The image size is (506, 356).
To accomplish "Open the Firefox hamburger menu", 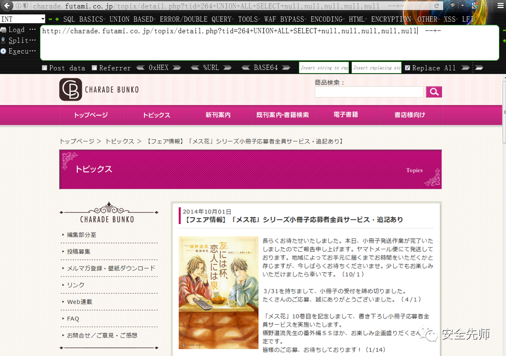I will coord(500,6).
